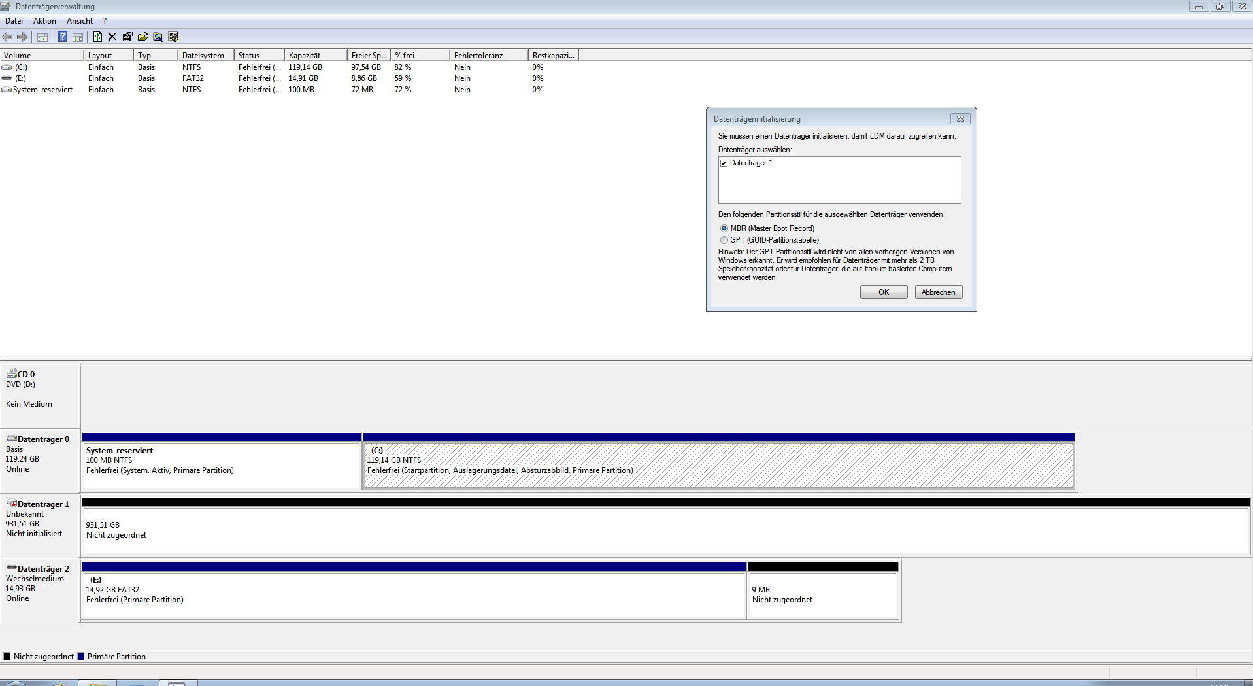Sort by the Dateisystem column header
Screen dimensions: 1253x686
click(x=206, y=56)
